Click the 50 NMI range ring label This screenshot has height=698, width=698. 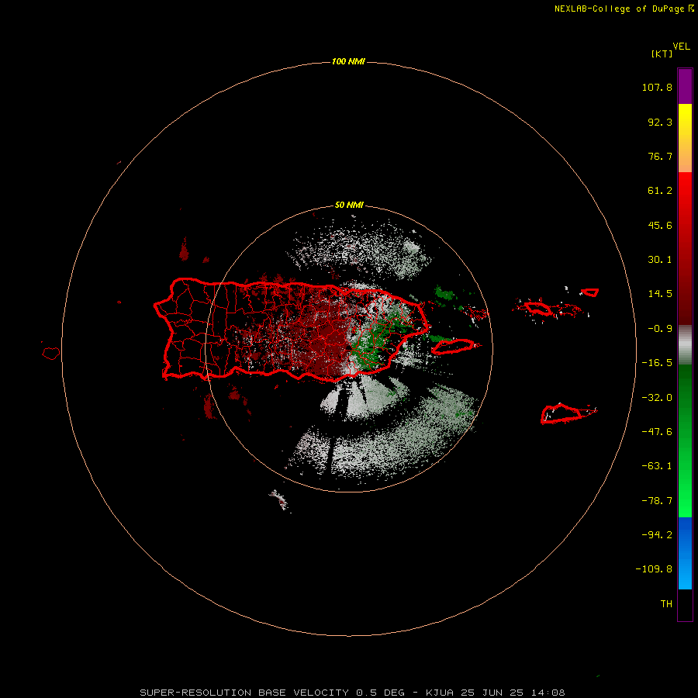[x=349, y=206]
